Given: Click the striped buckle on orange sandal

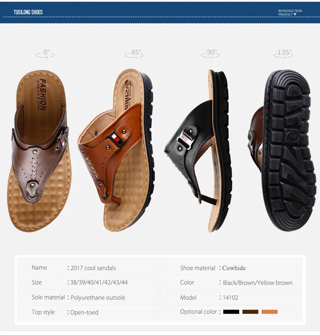Looking at the screenshot, I should tap(116, 139).
